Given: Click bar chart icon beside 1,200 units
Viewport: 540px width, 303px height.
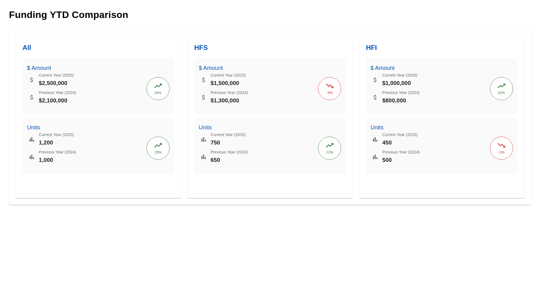Looking at the screenshot, I should pyautogui.click(x=32, y=139).
